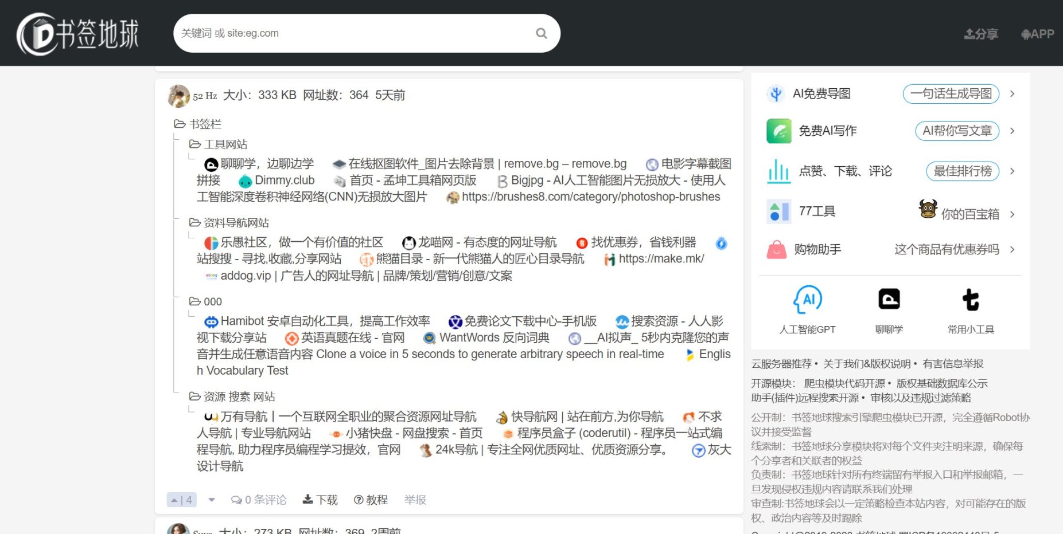Click the AI帮你写文章 button
Image resolution: width=1063 pixels, height=534 pixels.
(957, 131)
